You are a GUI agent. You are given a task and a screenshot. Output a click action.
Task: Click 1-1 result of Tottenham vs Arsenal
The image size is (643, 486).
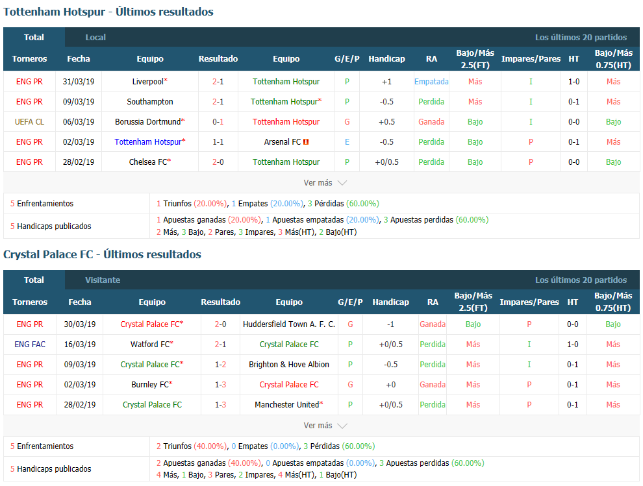pyautogui.click(x=218, y=142)
